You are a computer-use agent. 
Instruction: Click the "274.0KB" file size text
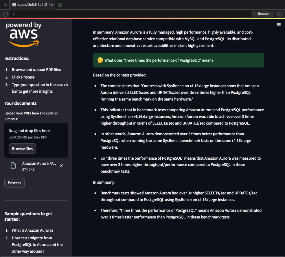(x=28, y=169)
